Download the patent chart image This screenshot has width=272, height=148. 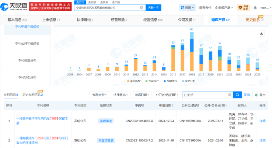click(x=262, y=33)
